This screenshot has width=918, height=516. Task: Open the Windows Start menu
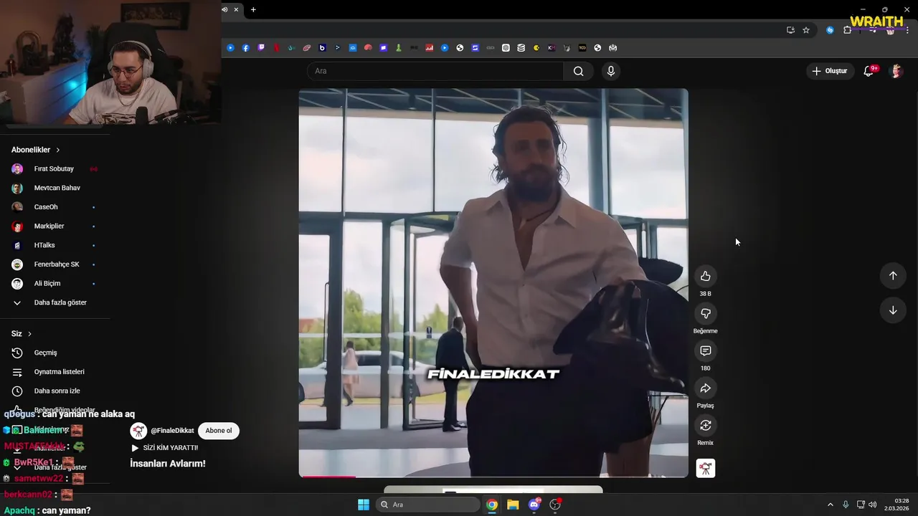(364, 505)
